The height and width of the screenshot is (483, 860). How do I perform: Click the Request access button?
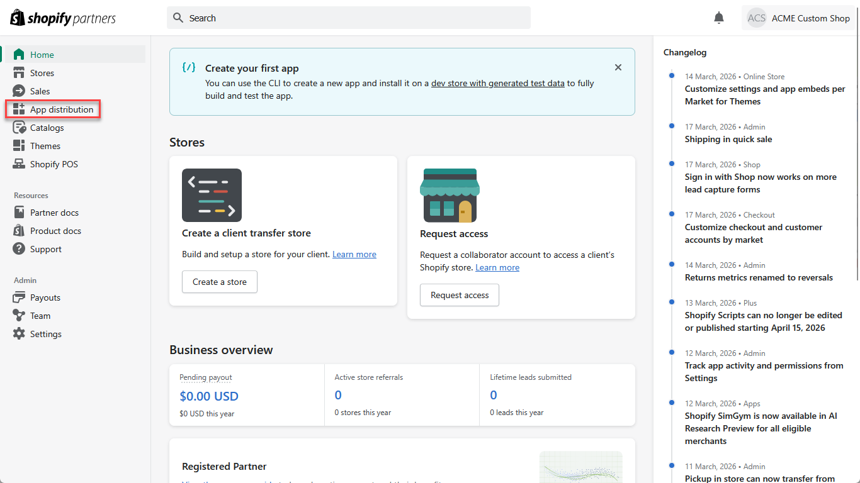click(x=460, y=295)
